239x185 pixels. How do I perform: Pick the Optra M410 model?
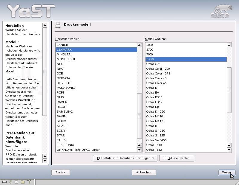tap(186, 116)
